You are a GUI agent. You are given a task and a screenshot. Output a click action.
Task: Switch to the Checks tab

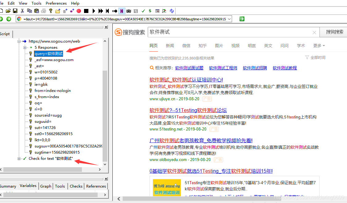coord(76,186)
